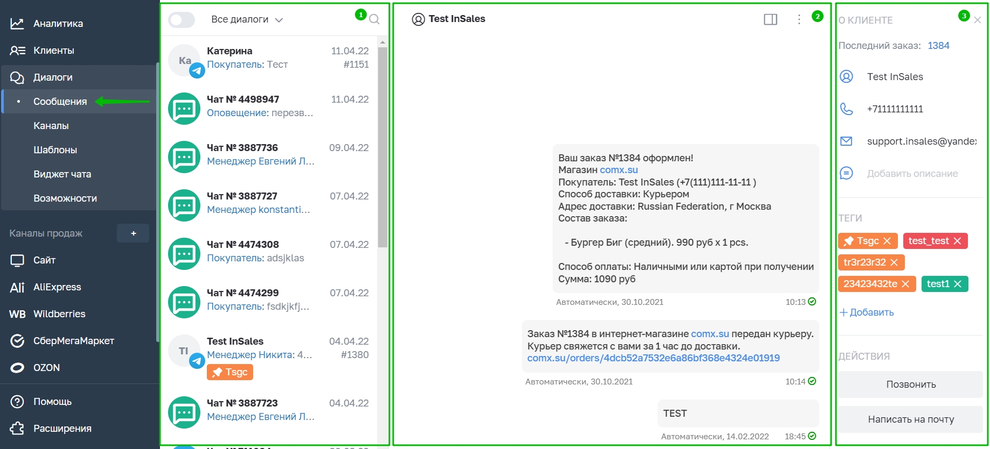Open the Расширения puzzle icon
The width and height of the screenshot is (990, 449).
pyautogui.click(x=17, y=429)
